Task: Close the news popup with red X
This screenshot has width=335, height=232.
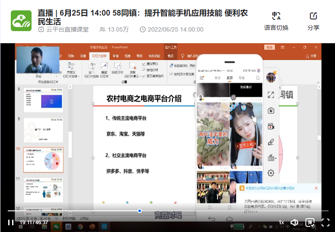Action: click(316, 188)
